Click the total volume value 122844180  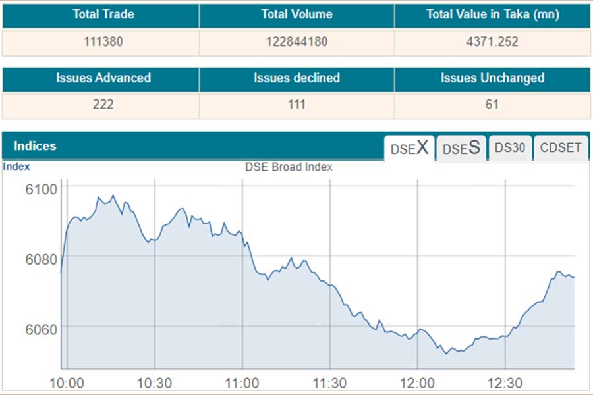coord(296,42)
